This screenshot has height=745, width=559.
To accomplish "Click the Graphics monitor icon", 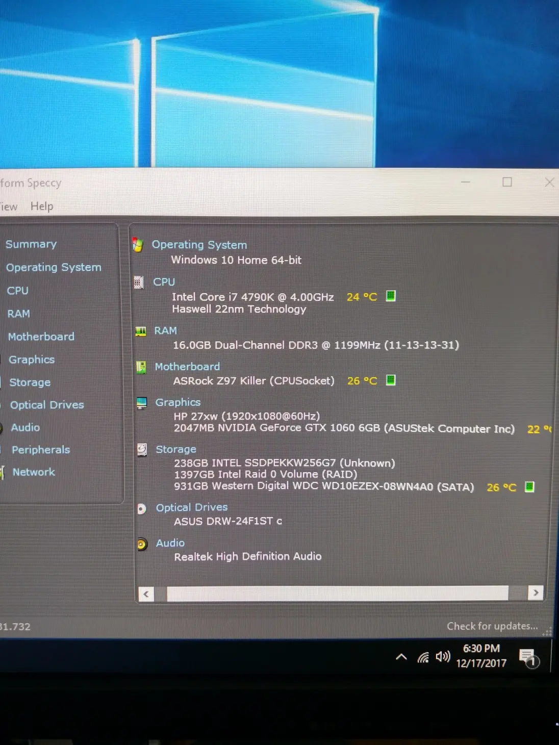I will (142, 403).
